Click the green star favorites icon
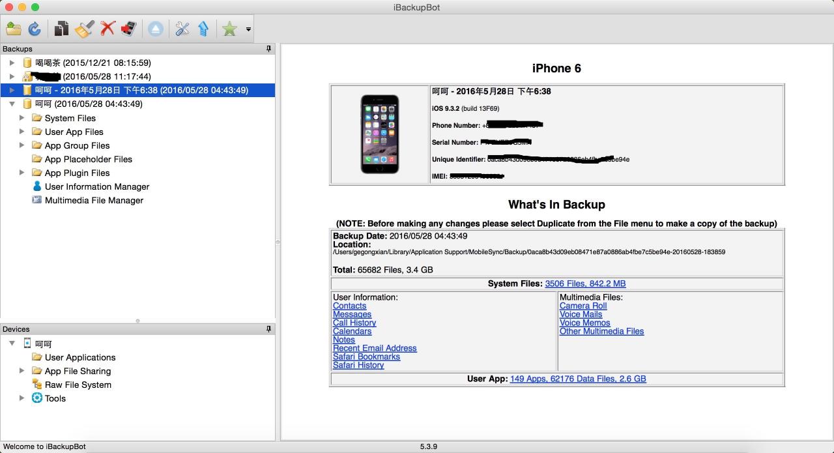Screen dimensions: 834x453 229,29
